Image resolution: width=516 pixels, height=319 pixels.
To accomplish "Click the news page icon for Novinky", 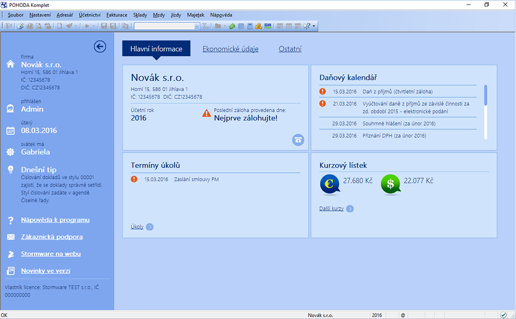I will tap(11, 271).
